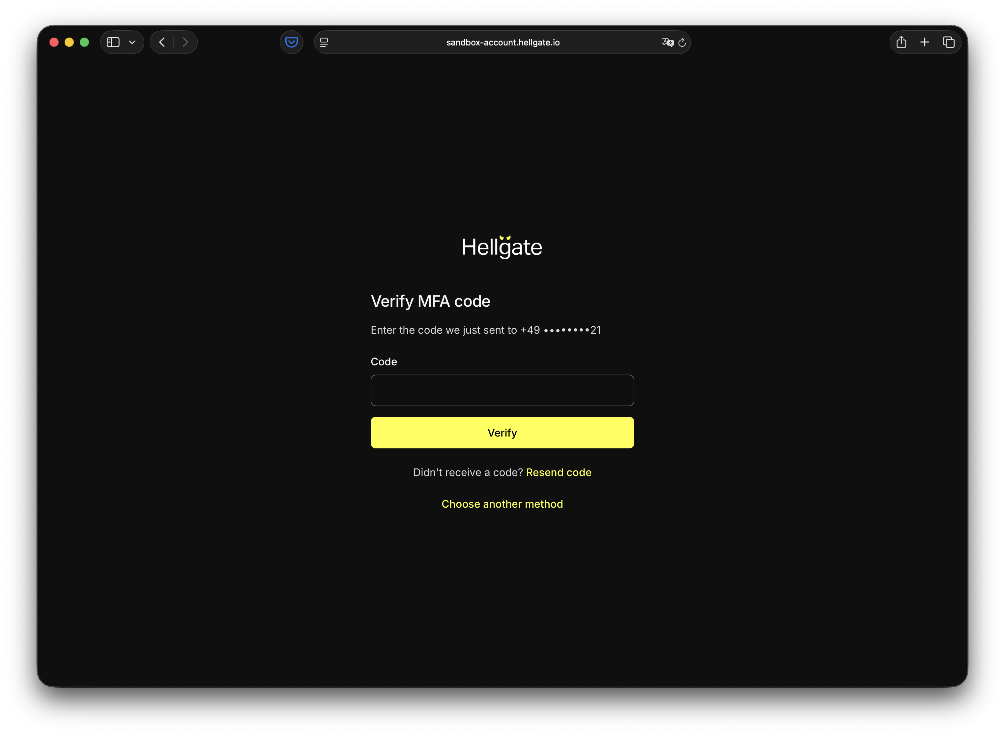This screenshot has width=1005, height=736.
Task: Click the translate page icon
Action: pos(667,42)
